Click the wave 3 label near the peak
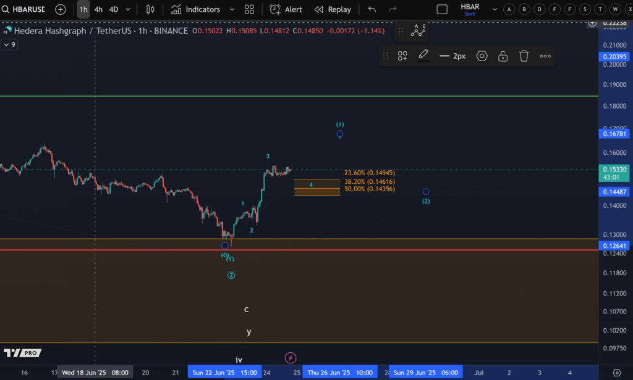This screenshot has height=380, width=633. pyautogui.click(x=268, y=156)
